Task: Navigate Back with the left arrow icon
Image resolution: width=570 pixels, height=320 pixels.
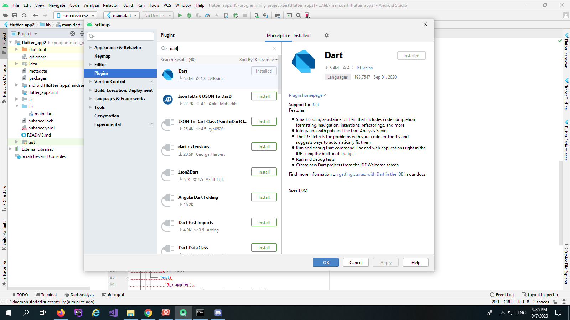Action: 35,15
